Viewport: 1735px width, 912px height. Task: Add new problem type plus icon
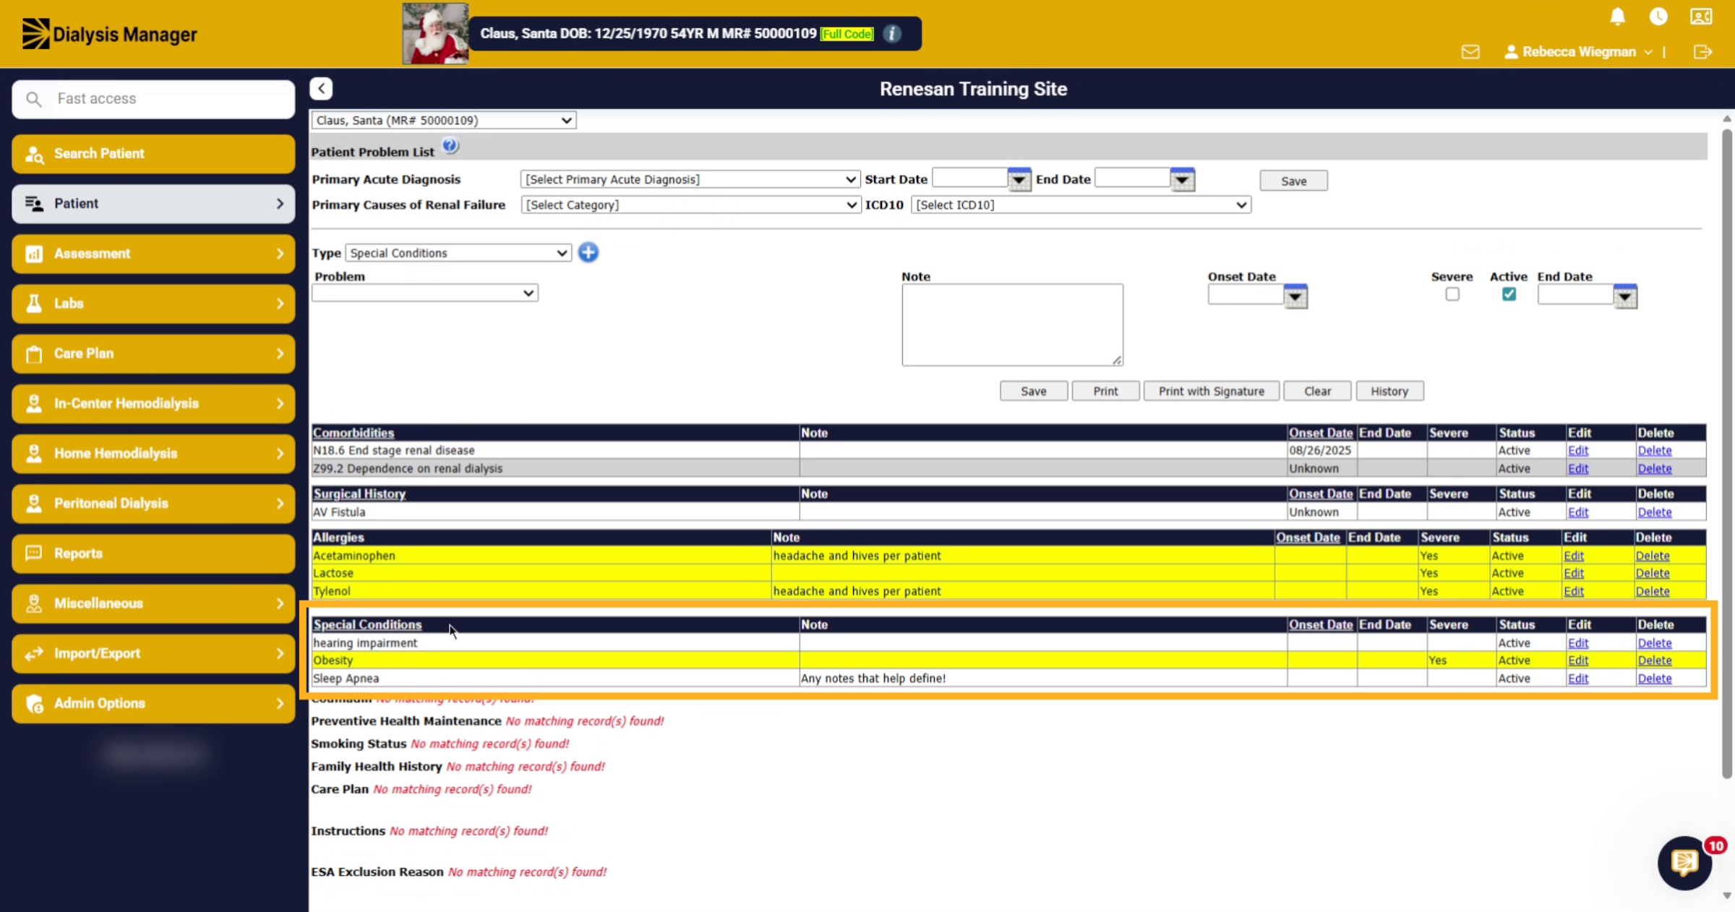pyautogui.click(x=588, y=252)
